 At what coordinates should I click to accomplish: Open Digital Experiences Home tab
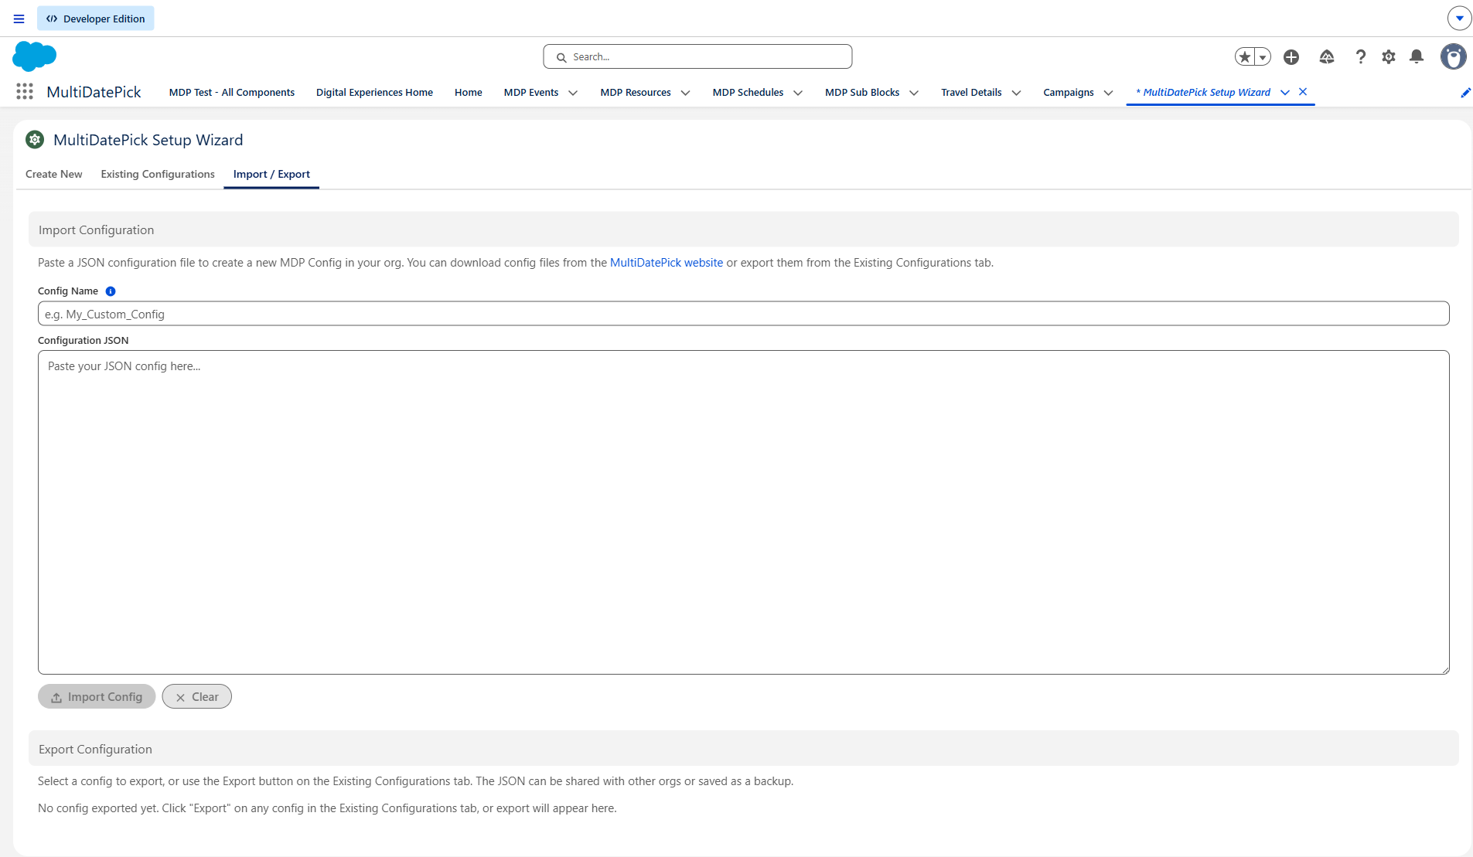point(374,92)
